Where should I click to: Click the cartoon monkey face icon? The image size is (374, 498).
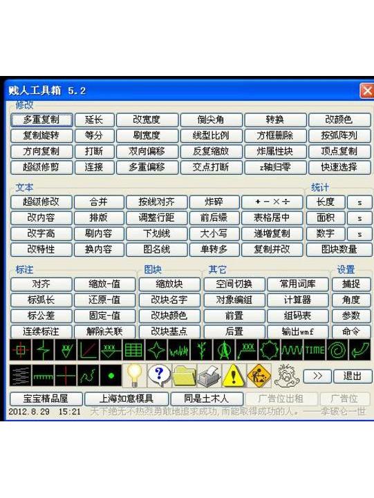[286, 376]
